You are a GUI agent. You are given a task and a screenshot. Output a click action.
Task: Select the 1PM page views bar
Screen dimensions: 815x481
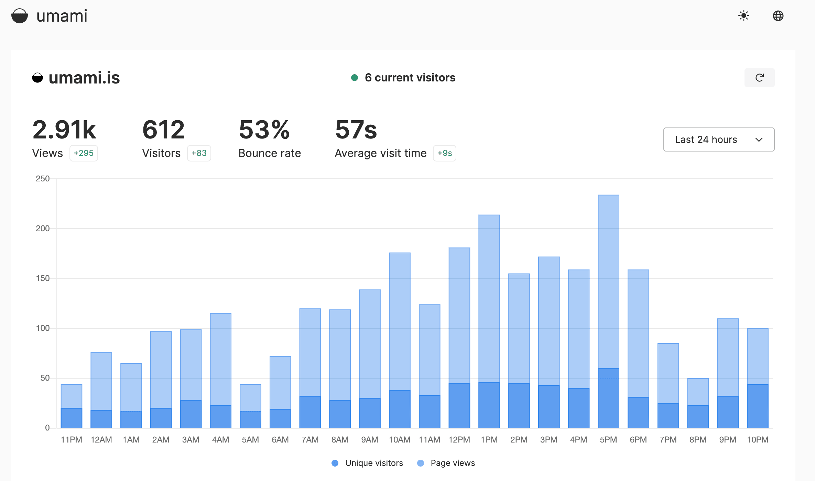point(489,298)
